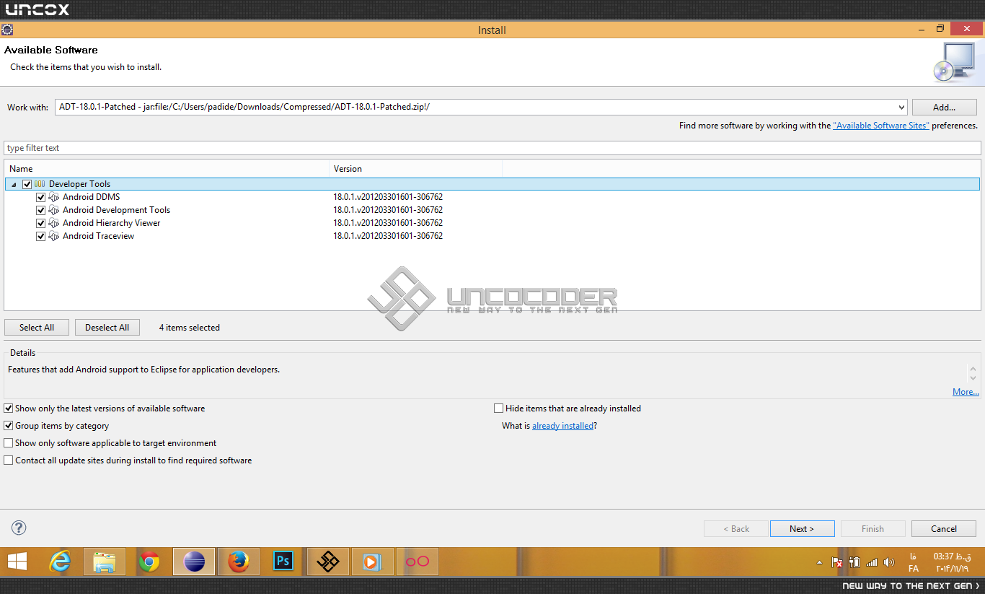Open Google Chrome from the taskbar
This screenshot has width=985, height=594.
click(149, 562)
